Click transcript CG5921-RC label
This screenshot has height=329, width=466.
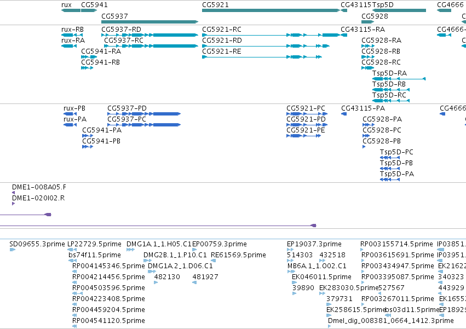point(222,30)
